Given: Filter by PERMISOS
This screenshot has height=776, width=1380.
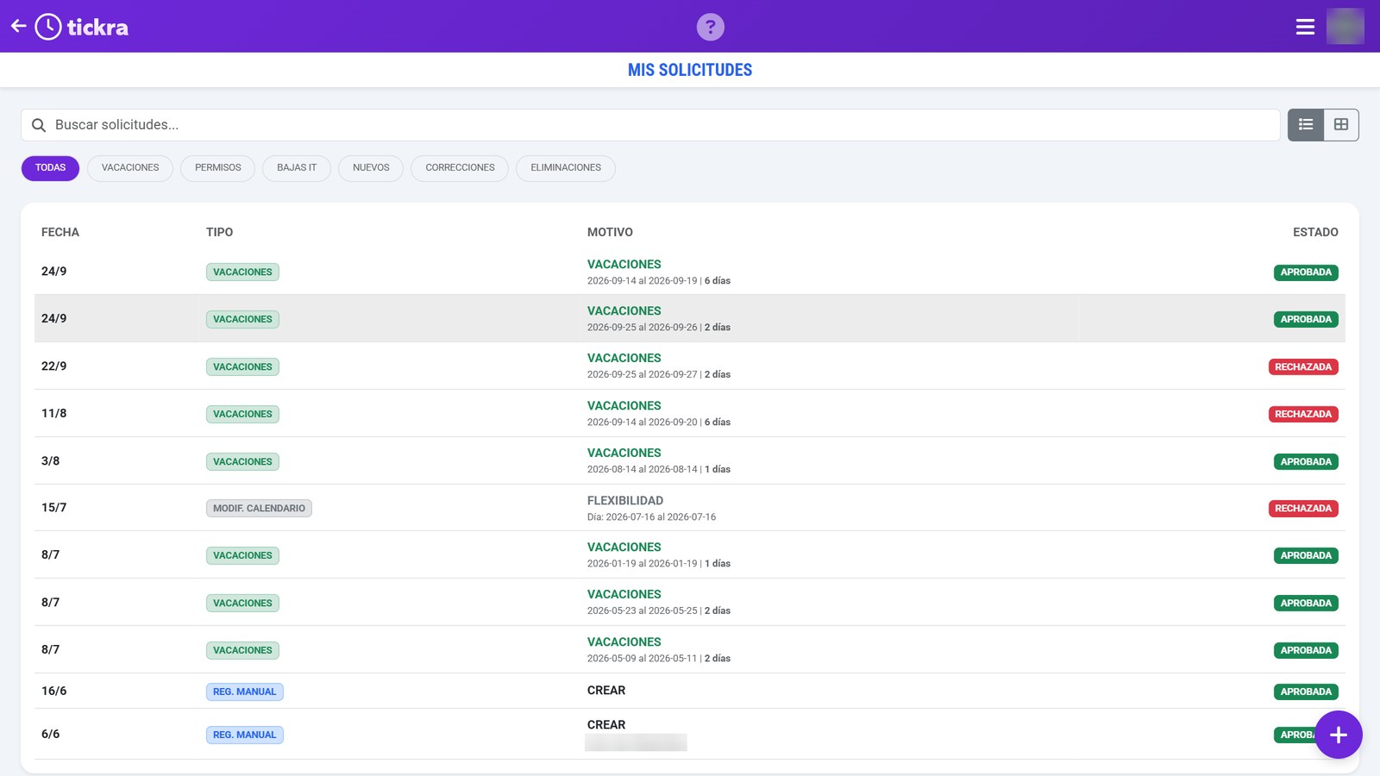Looking at the screenshot, I should pos(217,168).
